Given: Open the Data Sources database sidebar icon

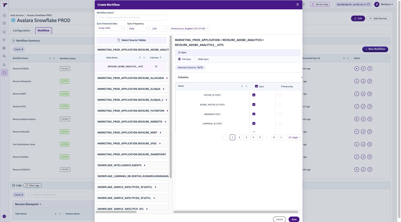Looking at the screenshot, I should (x=4, y=73).
